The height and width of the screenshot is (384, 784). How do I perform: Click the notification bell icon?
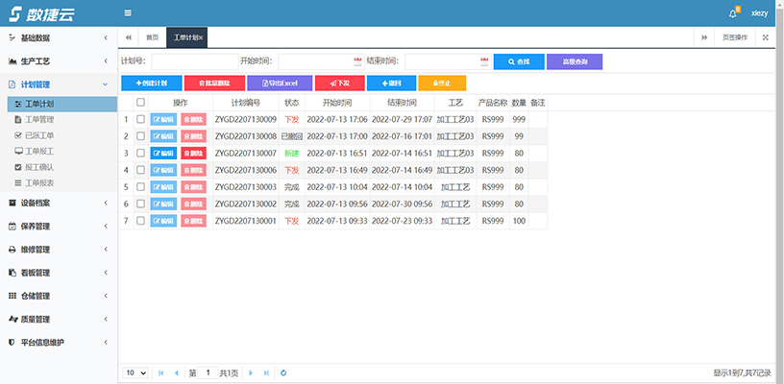click(734, 13)
